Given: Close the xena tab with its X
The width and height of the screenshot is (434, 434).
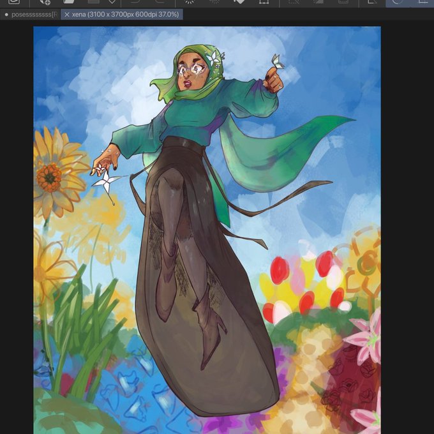Looking at the screenshot, I should 67,15.
